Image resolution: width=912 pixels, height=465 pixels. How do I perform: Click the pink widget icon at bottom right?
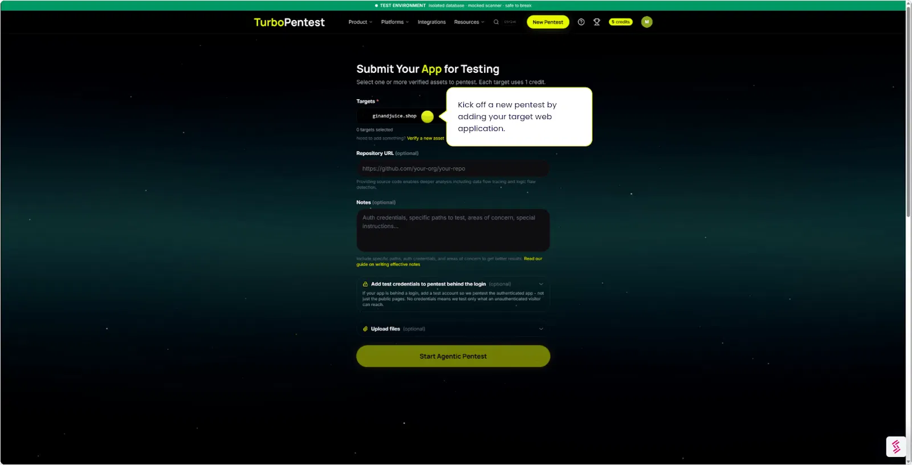click(x=896, y=447)
